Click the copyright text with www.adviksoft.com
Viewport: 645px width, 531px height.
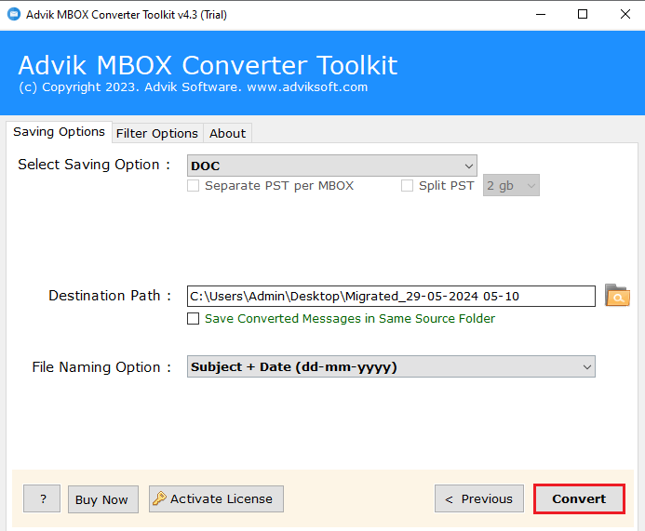tap(194, 87)
